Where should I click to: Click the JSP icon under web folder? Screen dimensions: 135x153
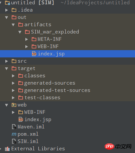(x=21, y=119)
